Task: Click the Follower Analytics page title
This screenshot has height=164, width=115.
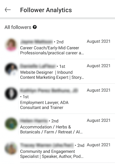Action: tap(46, 10)
